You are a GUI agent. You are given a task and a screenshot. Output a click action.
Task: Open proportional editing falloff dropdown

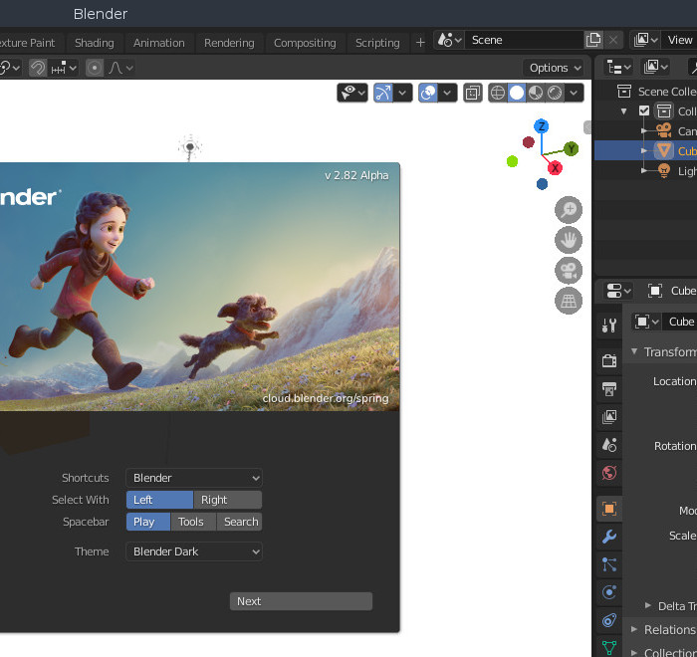click(x=120, y=68)
